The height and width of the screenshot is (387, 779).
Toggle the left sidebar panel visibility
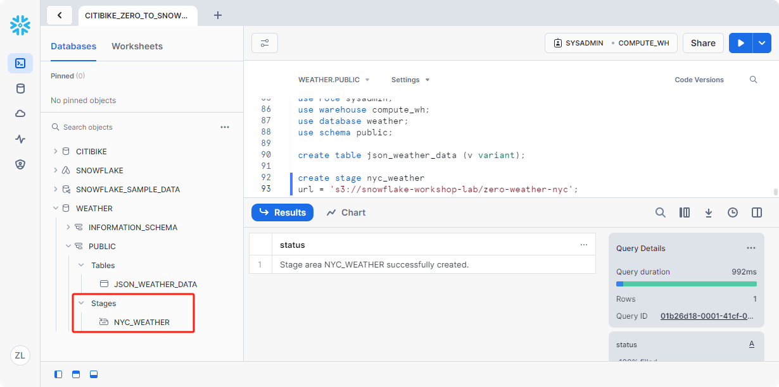58,374
